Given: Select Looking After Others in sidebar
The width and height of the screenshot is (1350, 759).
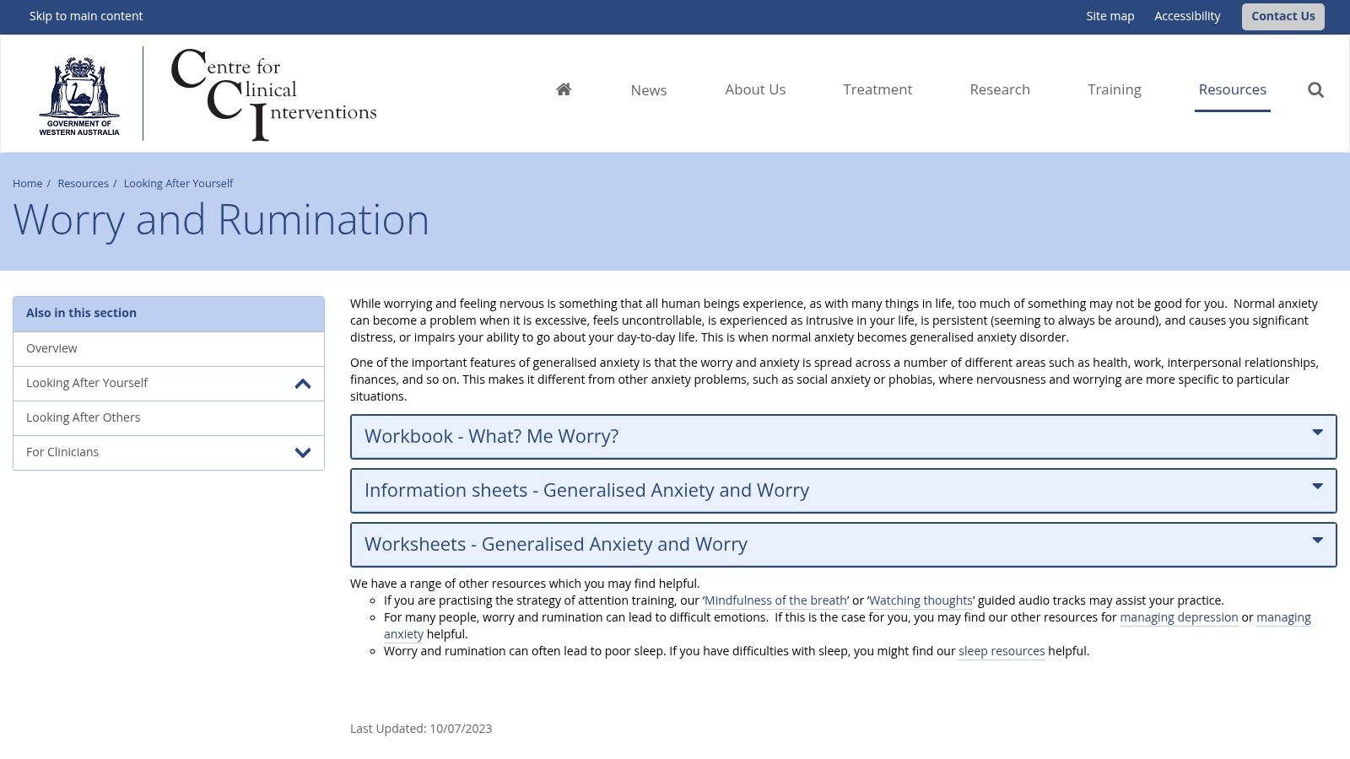Looking at the screenshot, I should click(169, 417).
